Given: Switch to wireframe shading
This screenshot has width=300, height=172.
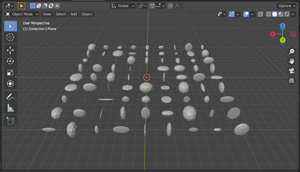Looking at the screenshot, I should (269, 14).
